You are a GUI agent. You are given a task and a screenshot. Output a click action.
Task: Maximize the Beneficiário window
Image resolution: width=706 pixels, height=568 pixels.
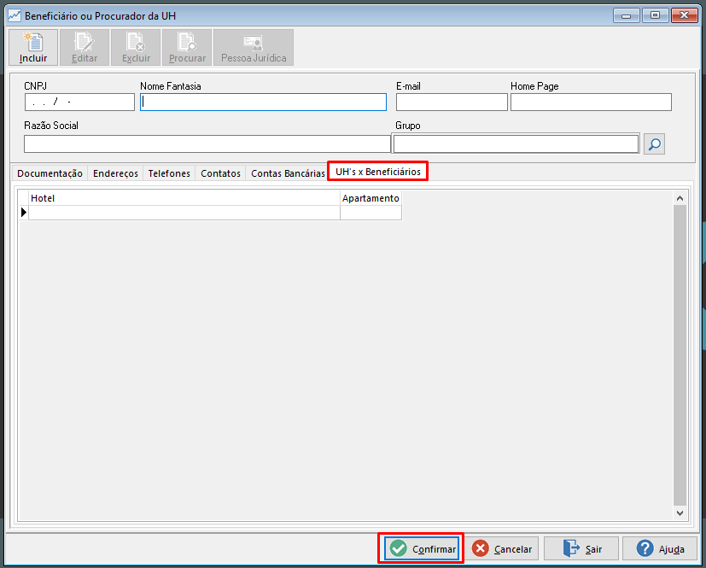(655, 15)
